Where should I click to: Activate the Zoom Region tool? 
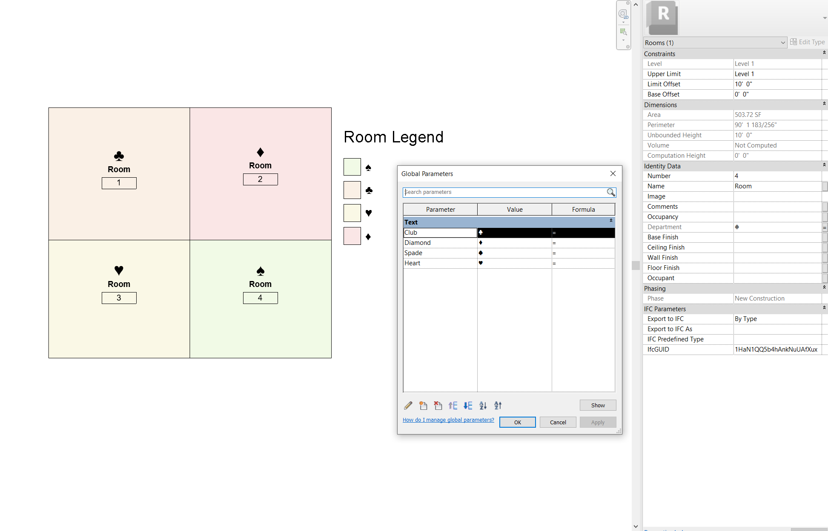click(x=623, y=31)
